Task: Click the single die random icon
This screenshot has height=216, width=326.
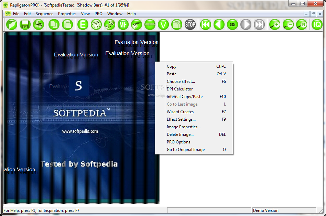Action: point(96,24)
